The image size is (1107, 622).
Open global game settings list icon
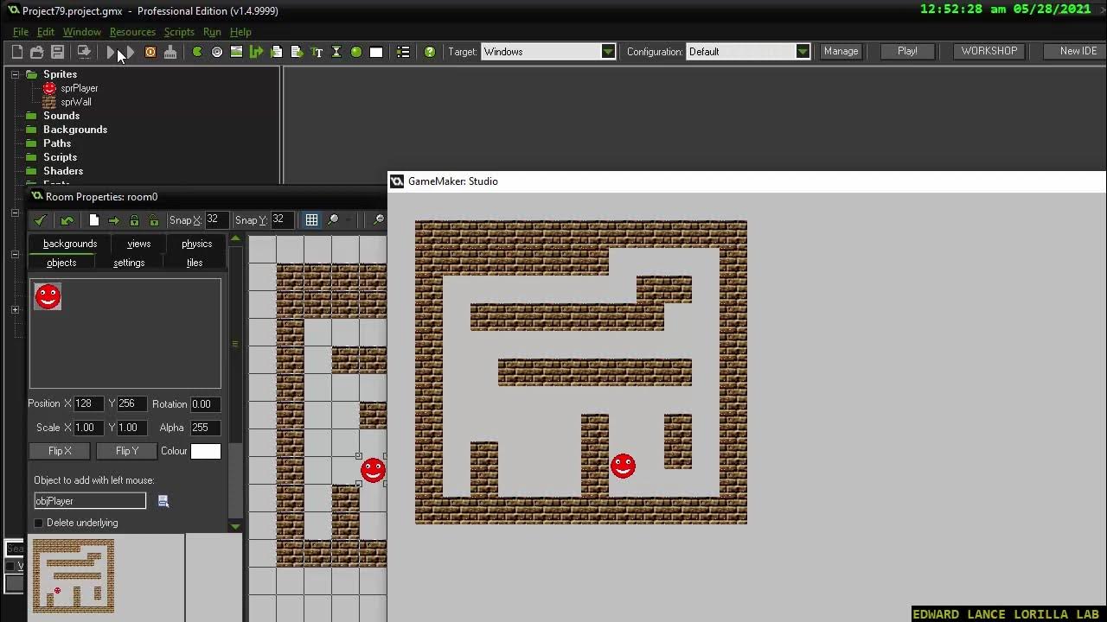pyautogui.click(x=403, y=52)
